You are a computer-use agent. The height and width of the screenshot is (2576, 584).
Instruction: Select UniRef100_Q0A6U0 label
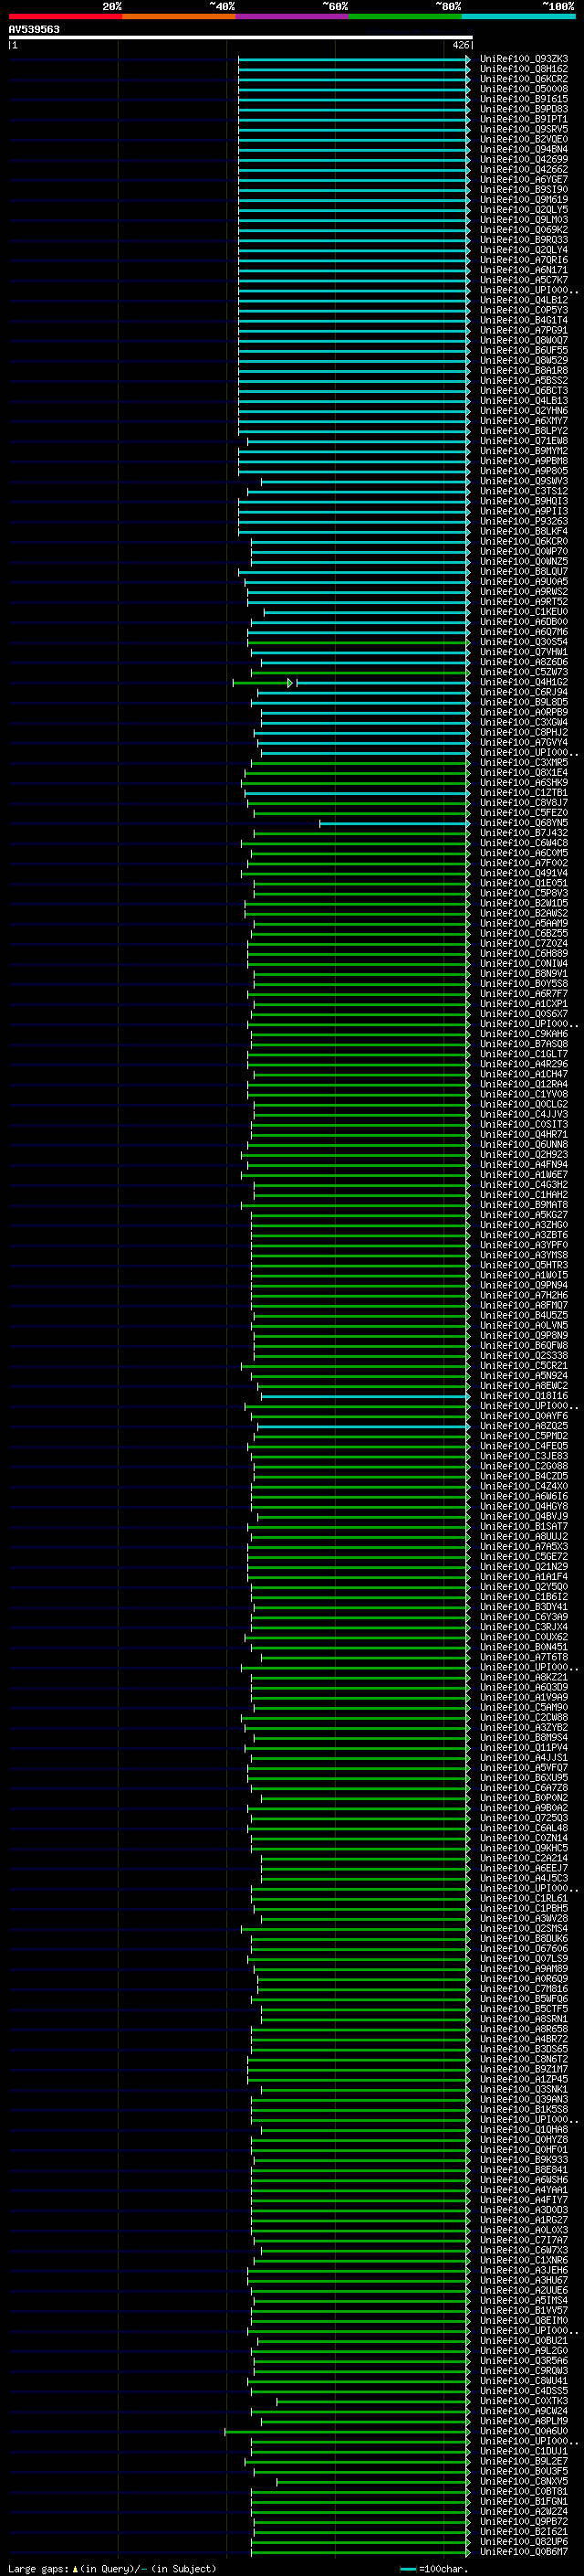tap(524, 2431)
